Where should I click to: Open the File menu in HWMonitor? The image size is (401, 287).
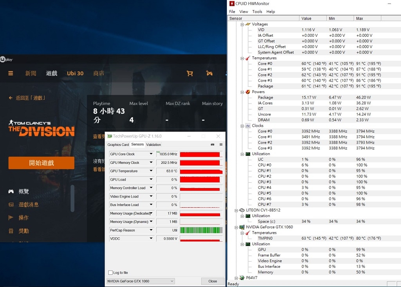point(232,11)
